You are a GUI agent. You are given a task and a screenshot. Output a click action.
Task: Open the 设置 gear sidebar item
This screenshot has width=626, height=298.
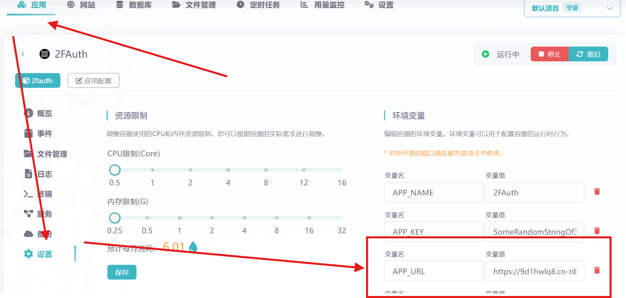(x=44, y=254)
